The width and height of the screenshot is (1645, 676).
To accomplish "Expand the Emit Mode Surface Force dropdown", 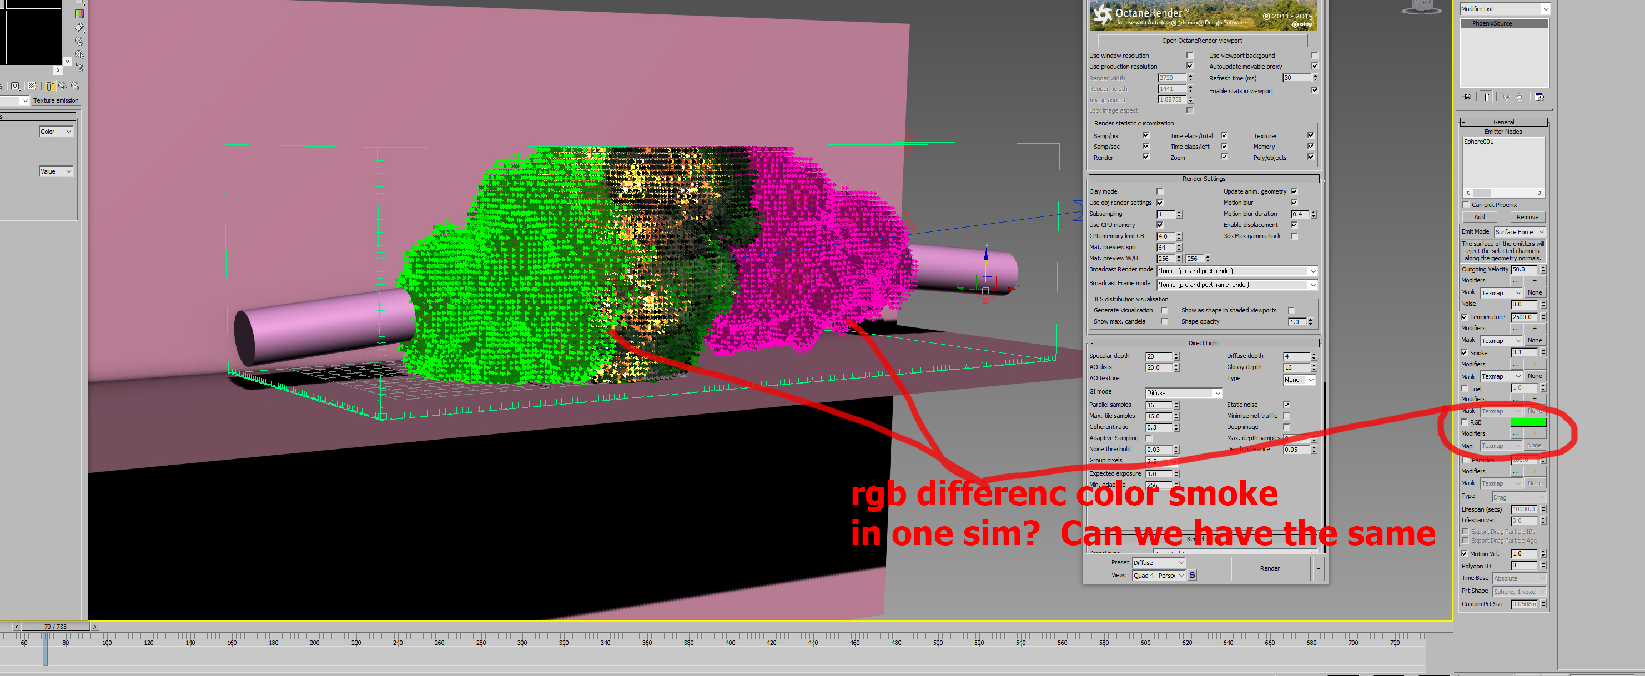I will coord(1519,232).
